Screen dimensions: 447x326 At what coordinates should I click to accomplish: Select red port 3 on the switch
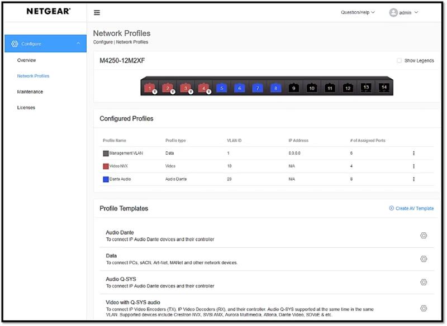(x=186, y=88)
